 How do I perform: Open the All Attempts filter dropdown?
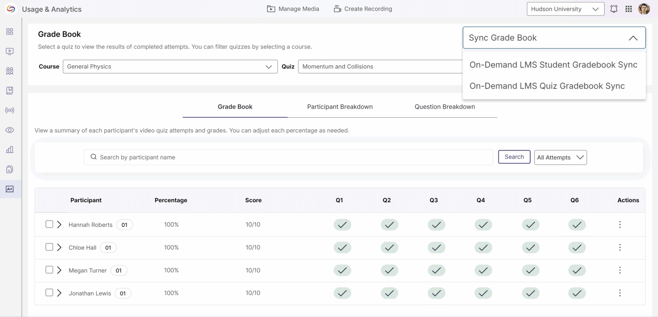click(560, 157)
